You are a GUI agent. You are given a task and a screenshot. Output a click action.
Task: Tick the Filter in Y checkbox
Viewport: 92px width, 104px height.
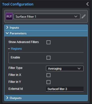tap(48, 82)
